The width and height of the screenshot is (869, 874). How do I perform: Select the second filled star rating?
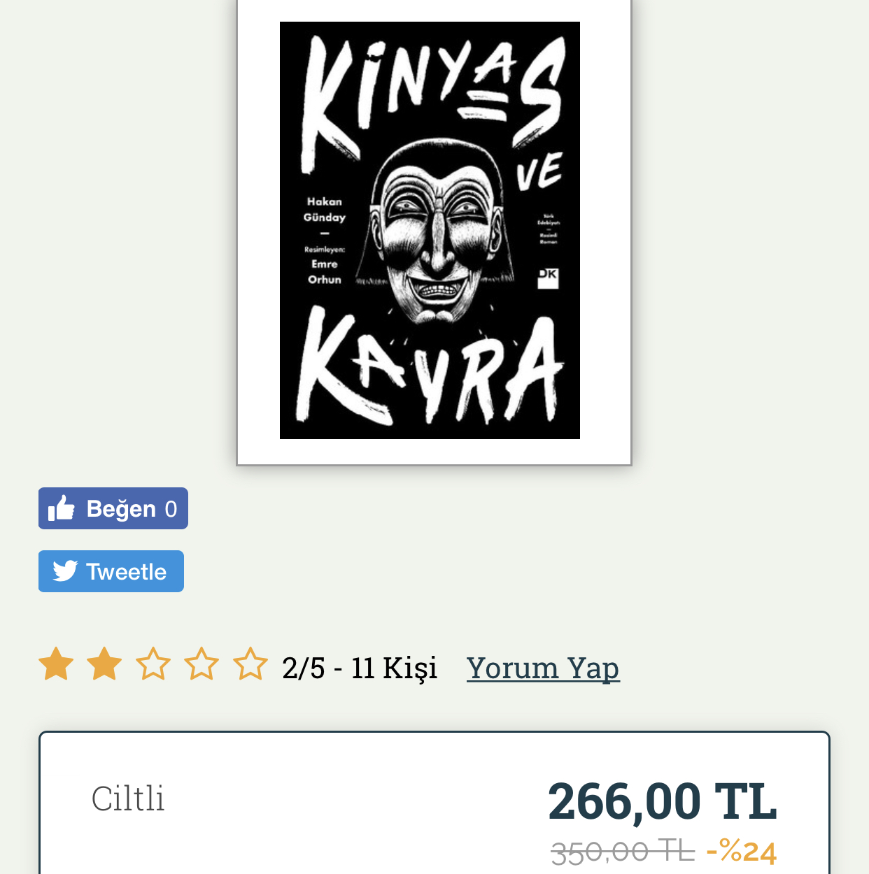tap(104, 664)
